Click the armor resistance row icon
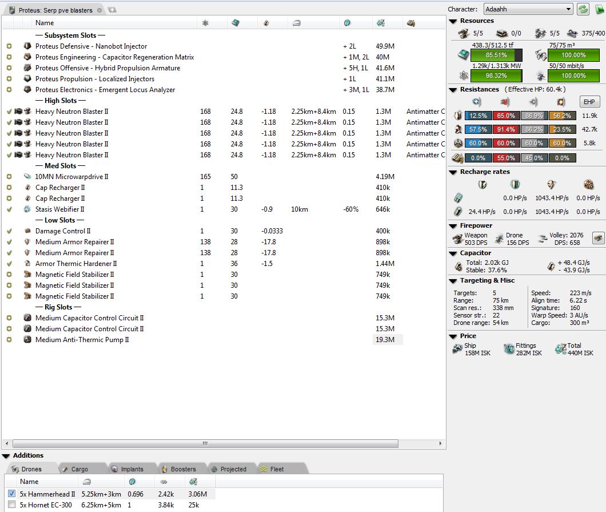Screen dimensions: 606x512 [x=458, y=129]
